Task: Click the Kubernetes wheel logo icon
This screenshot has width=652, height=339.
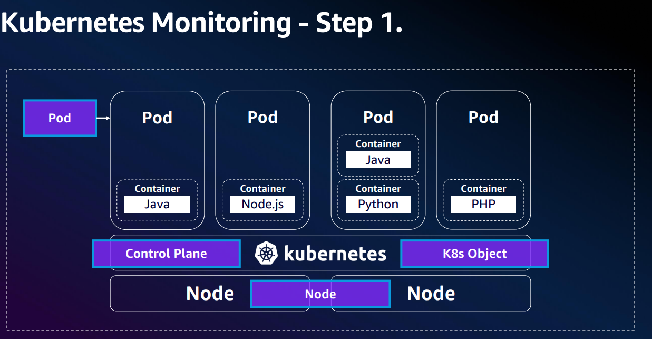Action: tap(267, 253)
